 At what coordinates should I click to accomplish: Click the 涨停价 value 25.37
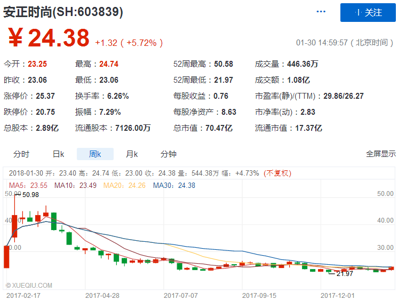coord(45,96)
